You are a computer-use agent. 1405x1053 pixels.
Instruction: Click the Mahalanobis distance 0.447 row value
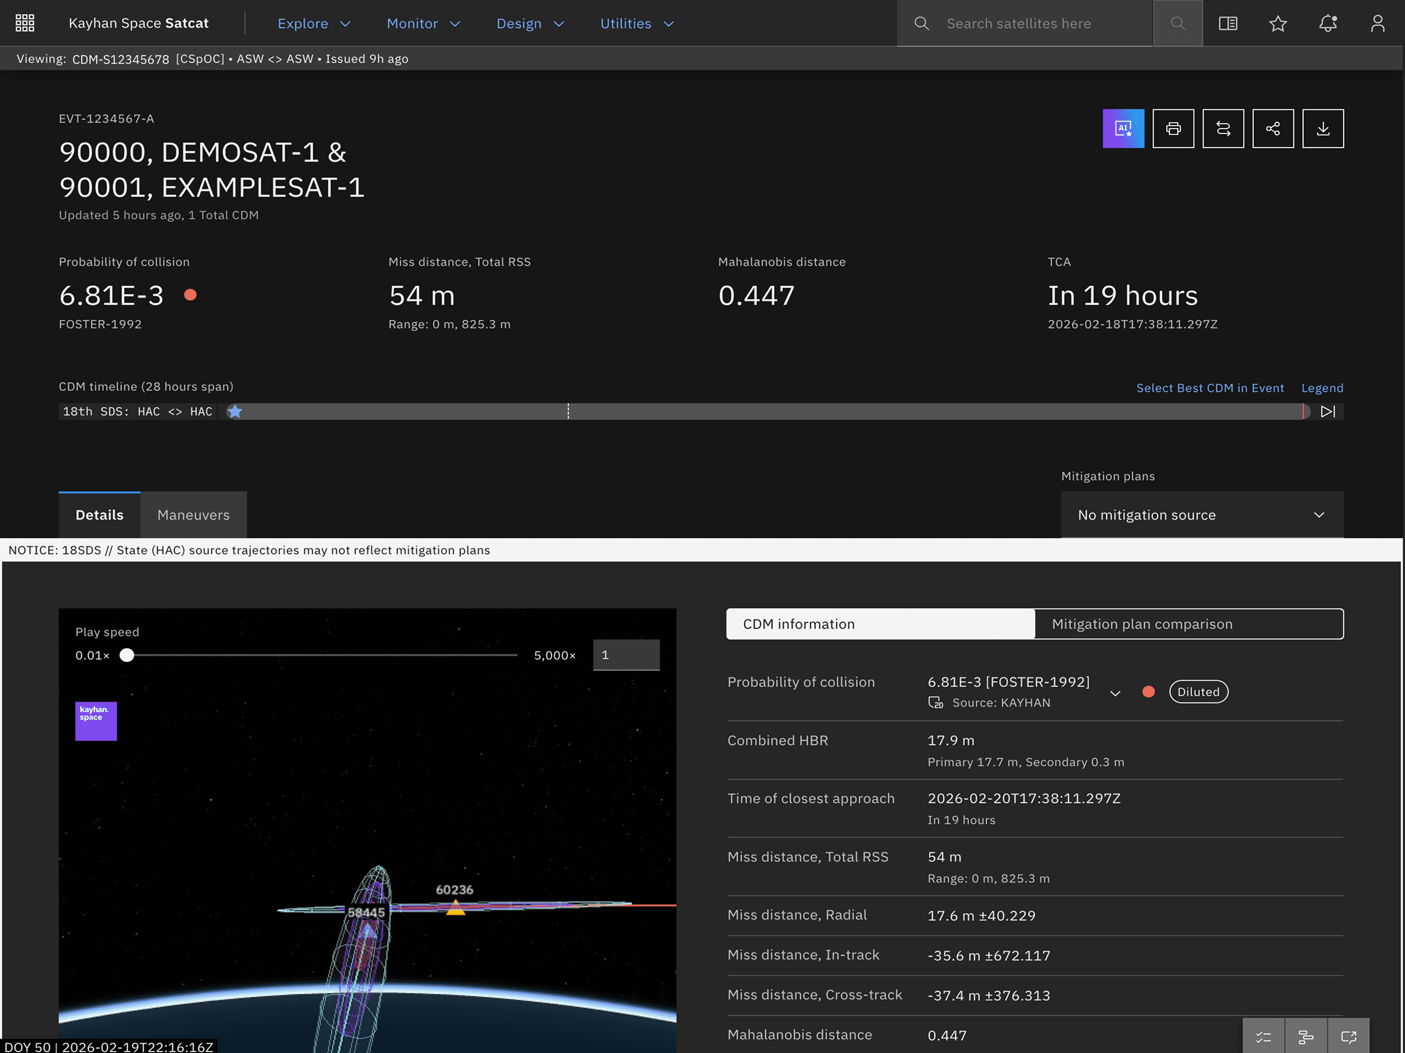(x=947, y=1035)
